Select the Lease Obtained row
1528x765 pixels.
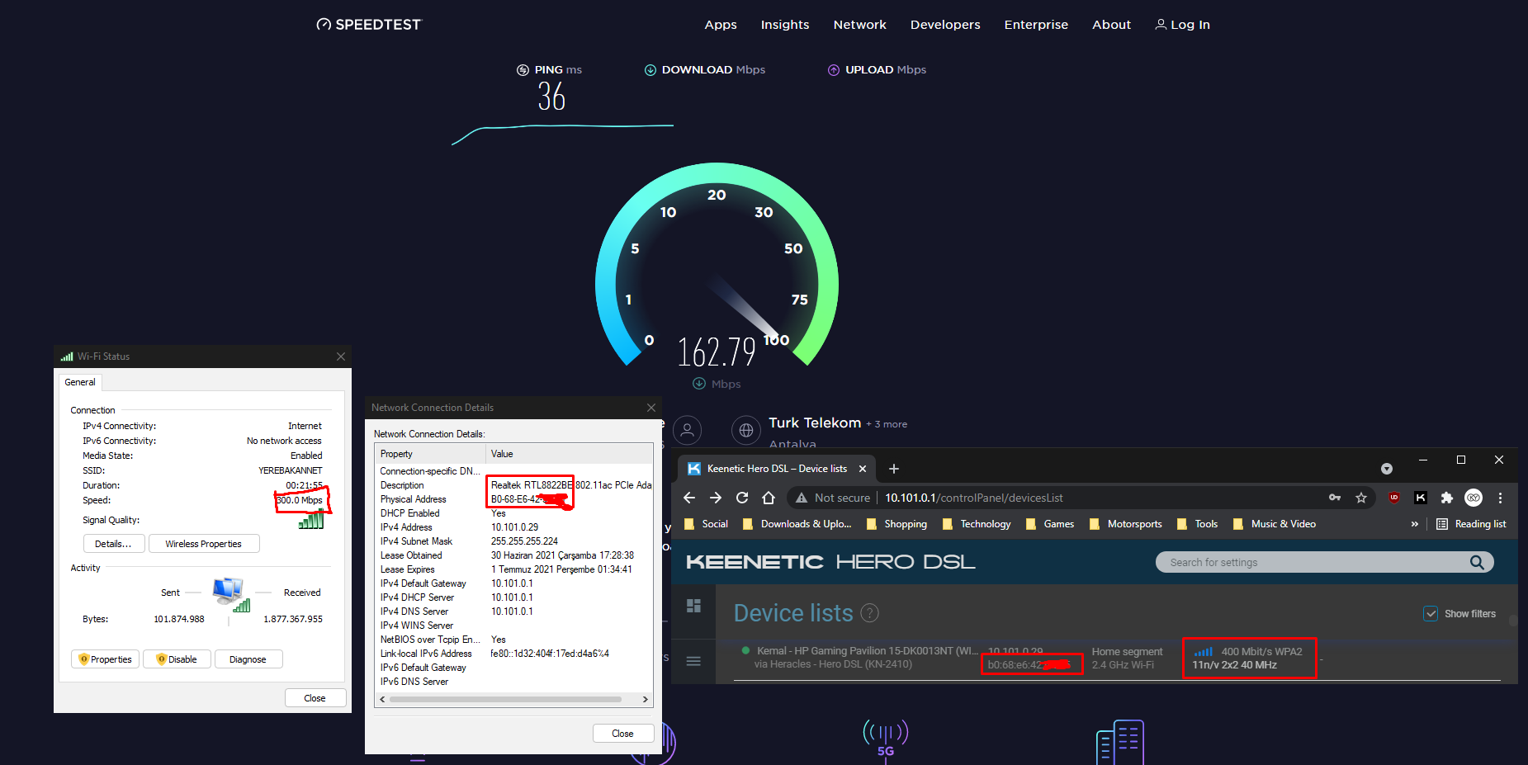point(513,555)
